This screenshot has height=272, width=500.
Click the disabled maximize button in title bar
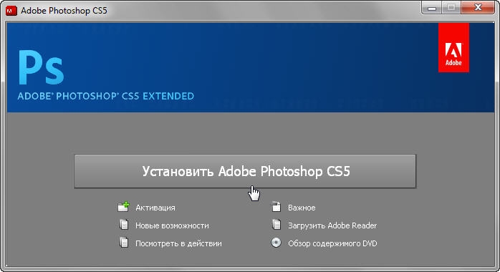(x=451, y=8)
